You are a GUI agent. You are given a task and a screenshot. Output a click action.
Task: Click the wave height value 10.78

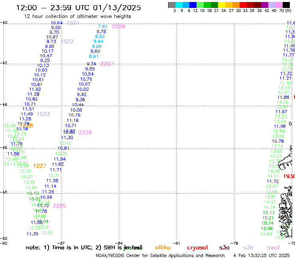(x=278, y=141)
